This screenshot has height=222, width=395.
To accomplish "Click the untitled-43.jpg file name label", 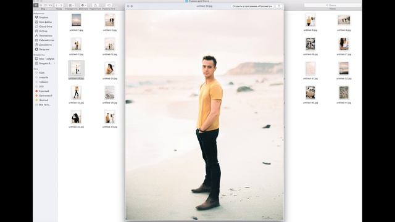I will (110, 127).
